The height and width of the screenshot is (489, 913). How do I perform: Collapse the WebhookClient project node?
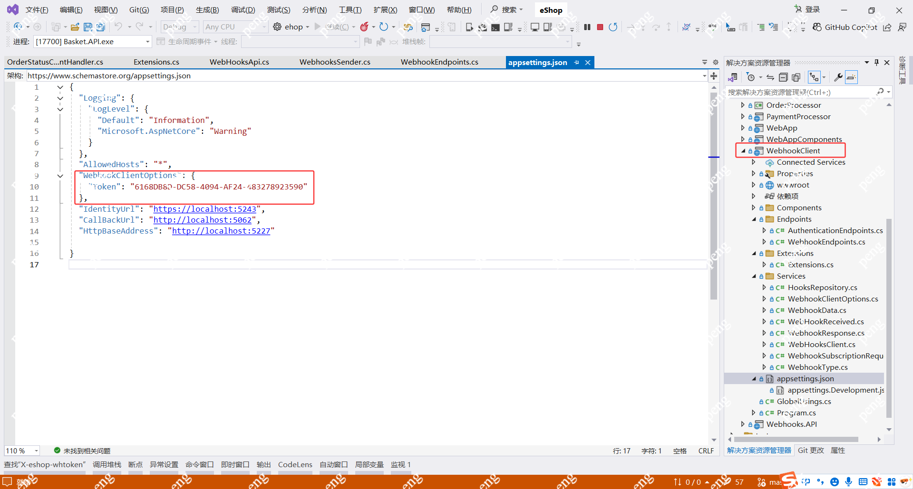click(743, 151)
